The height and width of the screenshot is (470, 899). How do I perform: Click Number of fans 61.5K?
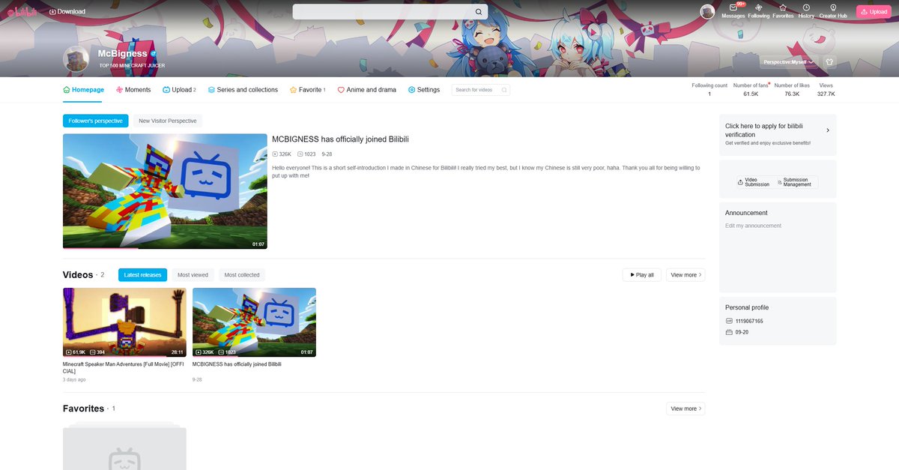click(751, 94)
